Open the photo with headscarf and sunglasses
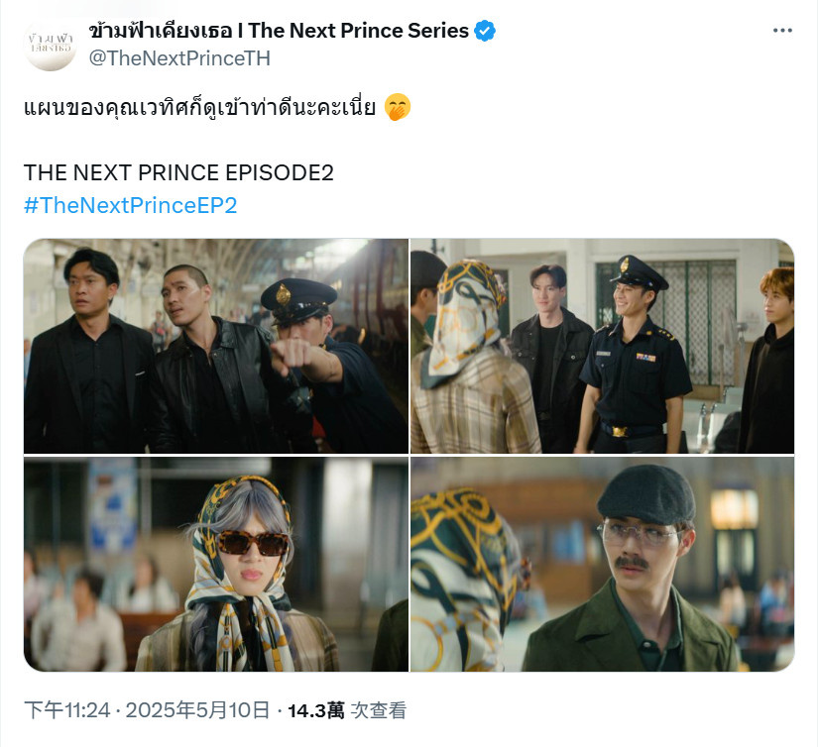Image resolution: width=820 pixels, height=747 pixels. pyautogui.click(x=216, y=564)
